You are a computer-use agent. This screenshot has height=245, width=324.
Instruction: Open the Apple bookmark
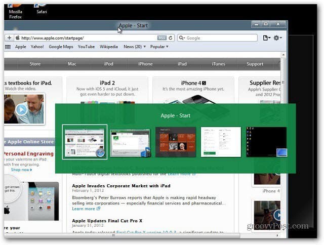click(21, 47)
